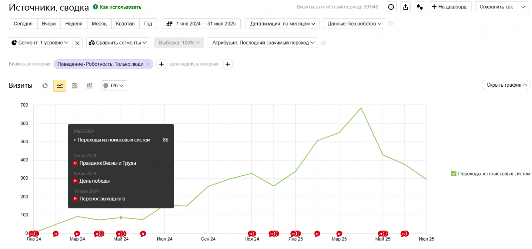
Task: Select the Неделя period tab
Action: pos(74,24)
